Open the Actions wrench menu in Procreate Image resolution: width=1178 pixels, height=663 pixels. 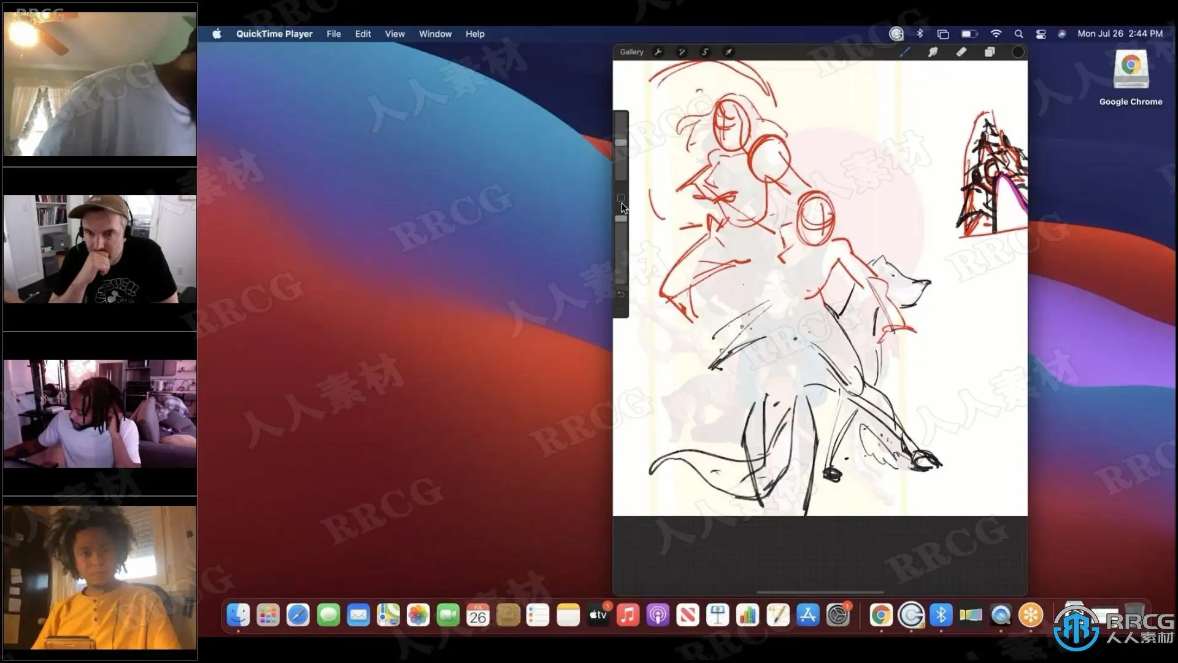tap(658, 52)
